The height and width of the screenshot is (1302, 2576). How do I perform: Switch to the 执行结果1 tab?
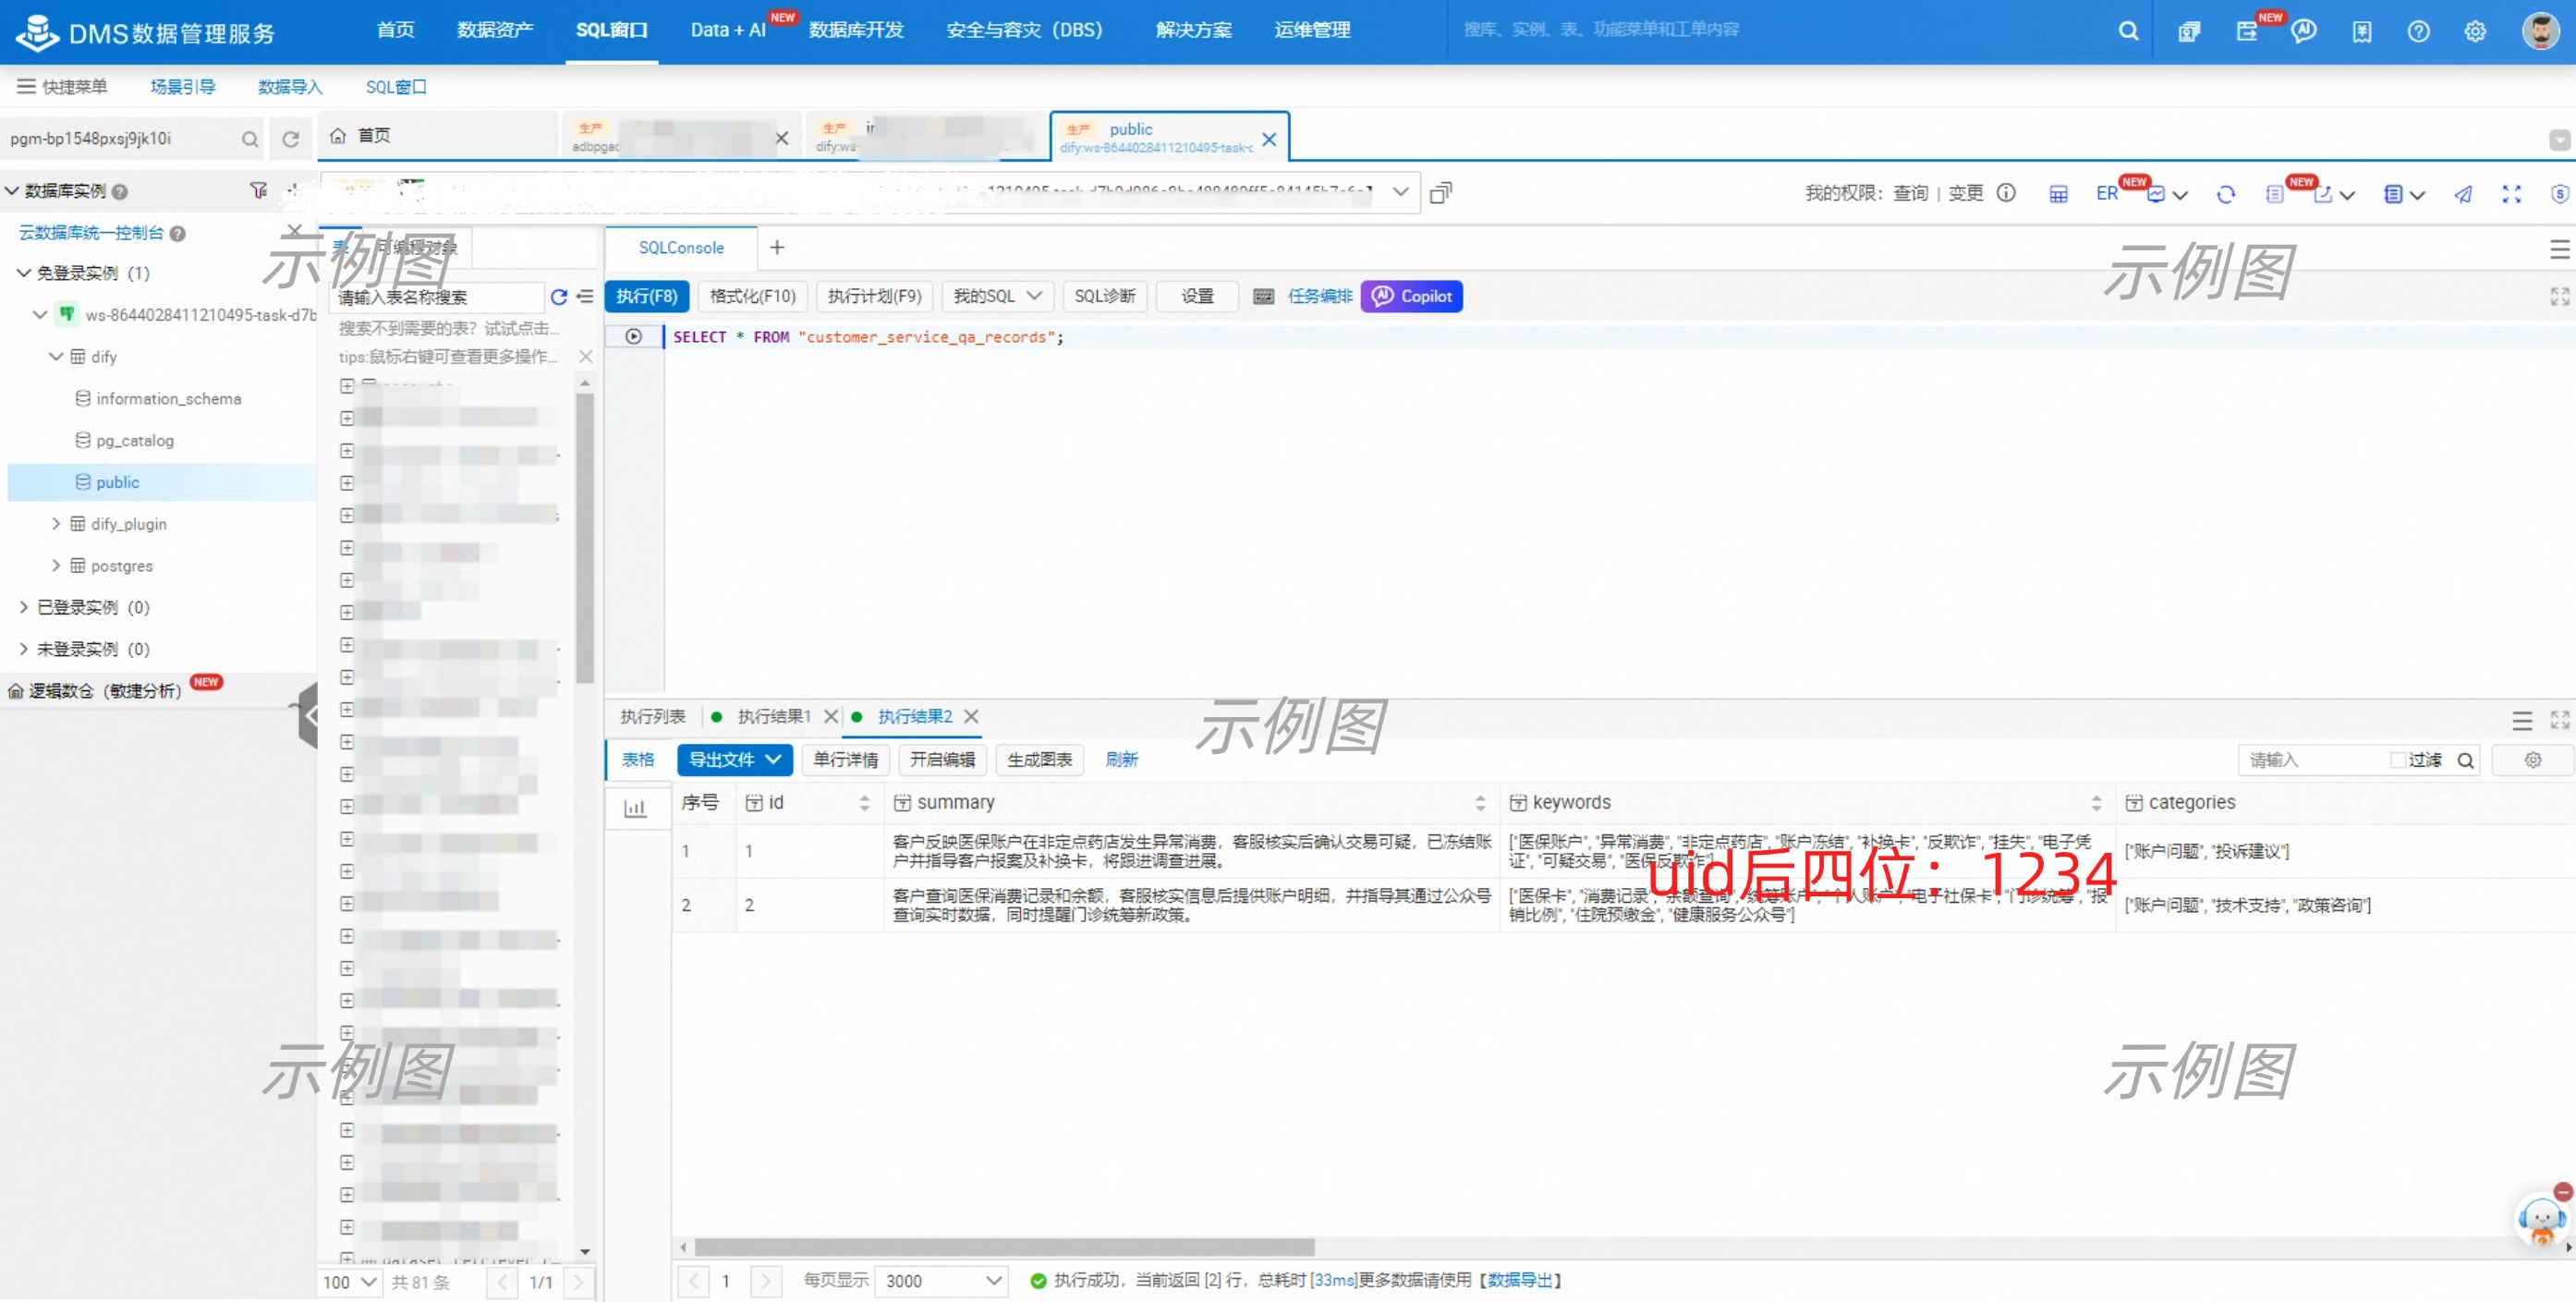(774, 716)
